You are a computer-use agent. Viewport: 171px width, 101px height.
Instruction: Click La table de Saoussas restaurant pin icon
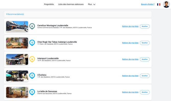click(32, 92)
